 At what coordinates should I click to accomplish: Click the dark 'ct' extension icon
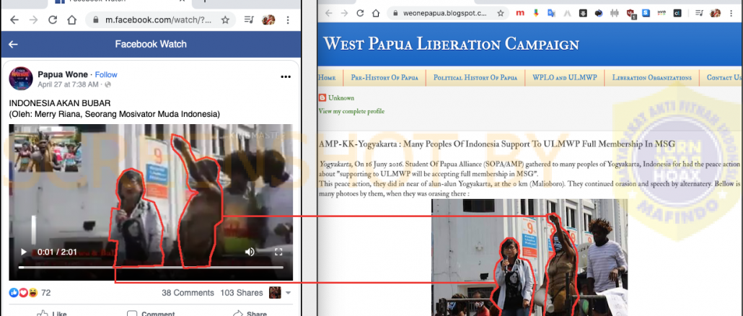pyautogui.click(x=677, y=13)
